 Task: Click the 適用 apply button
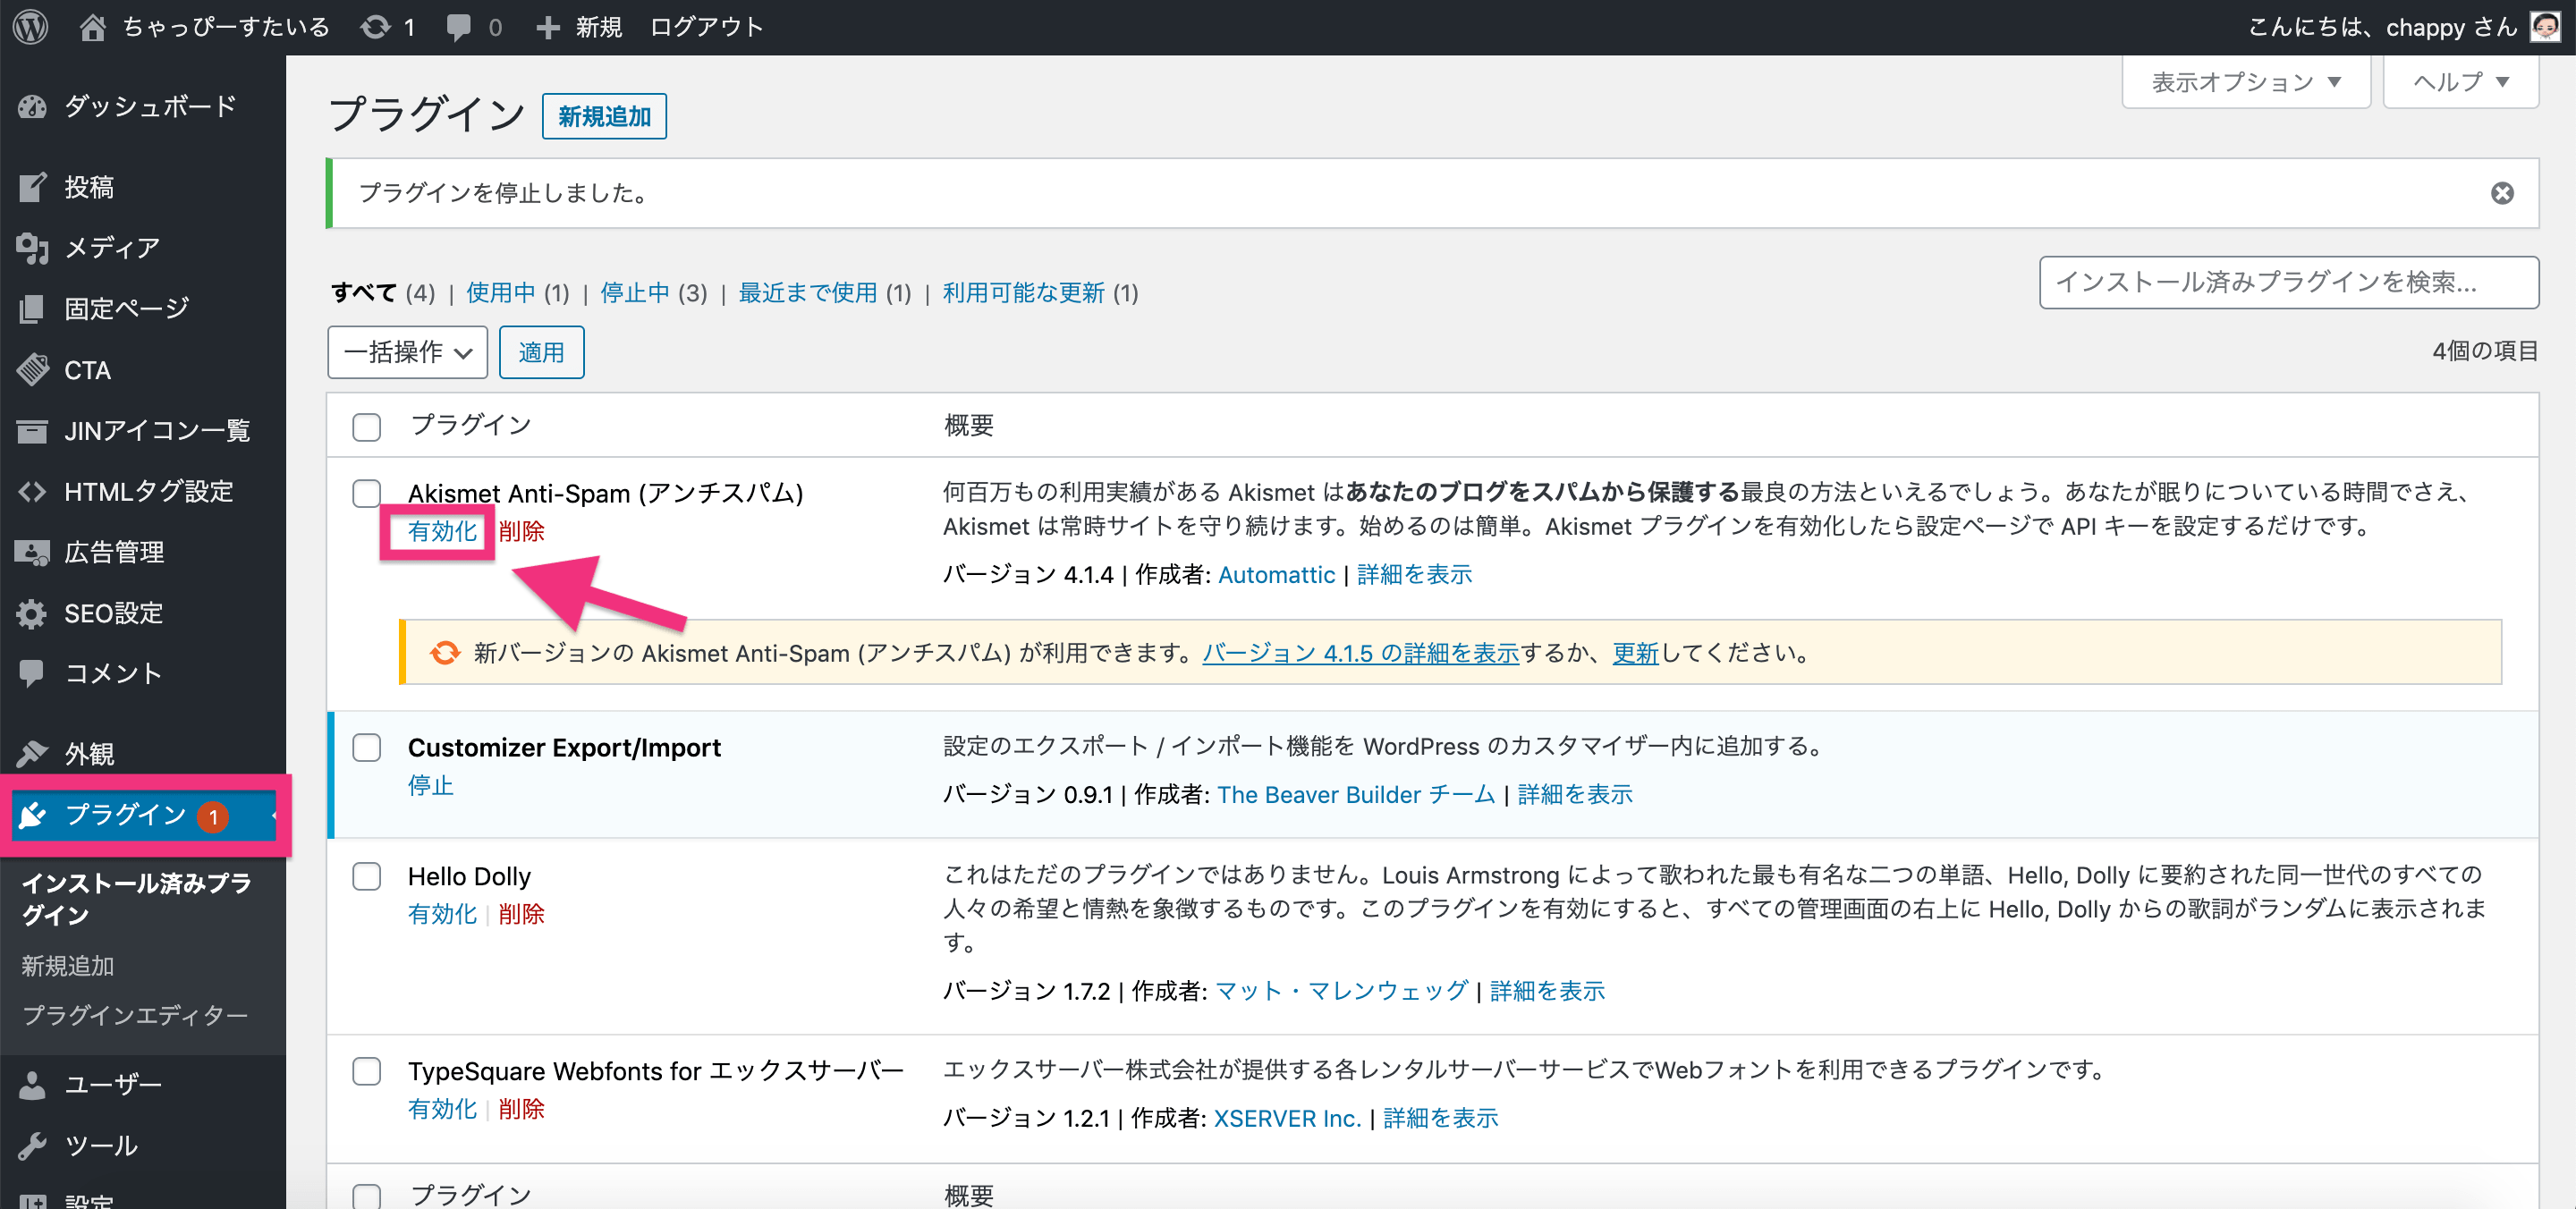[541, 352]
